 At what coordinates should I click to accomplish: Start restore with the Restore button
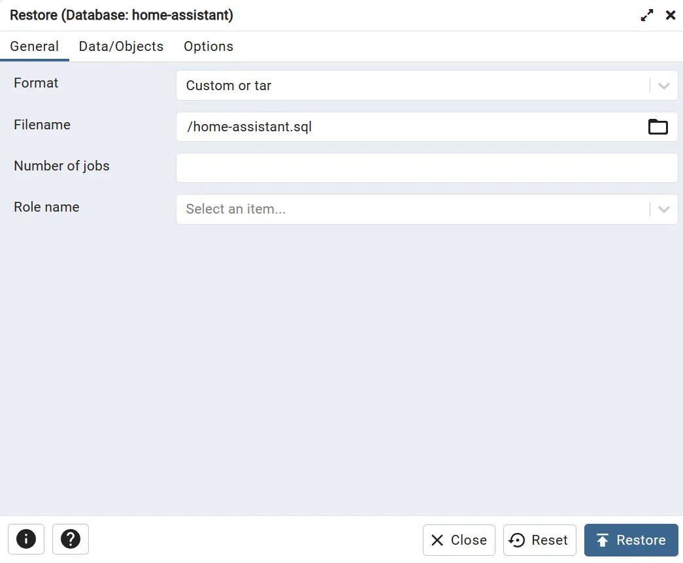pos(631,540)
